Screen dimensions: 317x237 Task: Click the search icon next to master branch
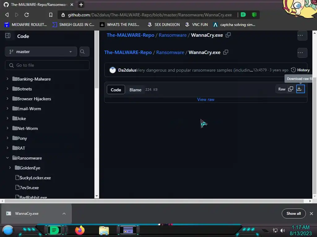click(84, 52)
